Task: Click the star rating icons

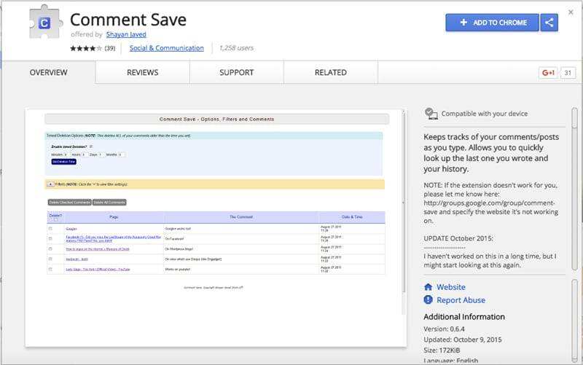Action: pos(86,49)
